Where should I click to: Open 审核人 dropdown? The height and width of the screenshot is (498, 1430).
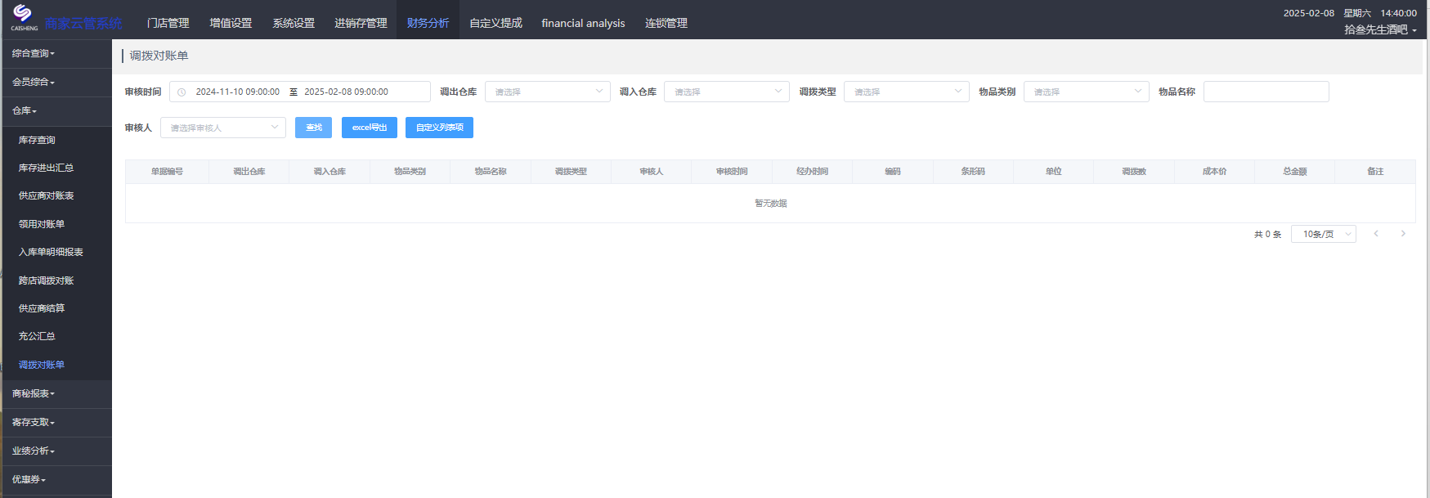click(223, 128)
